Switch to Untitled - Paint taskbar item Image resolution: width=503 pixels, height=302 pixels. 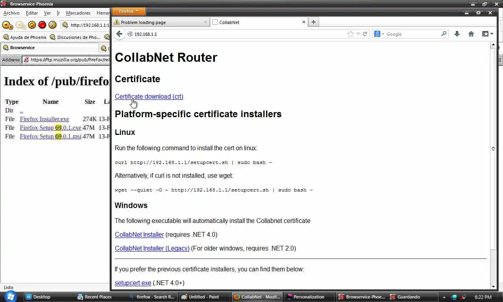(x=204, y=297)
